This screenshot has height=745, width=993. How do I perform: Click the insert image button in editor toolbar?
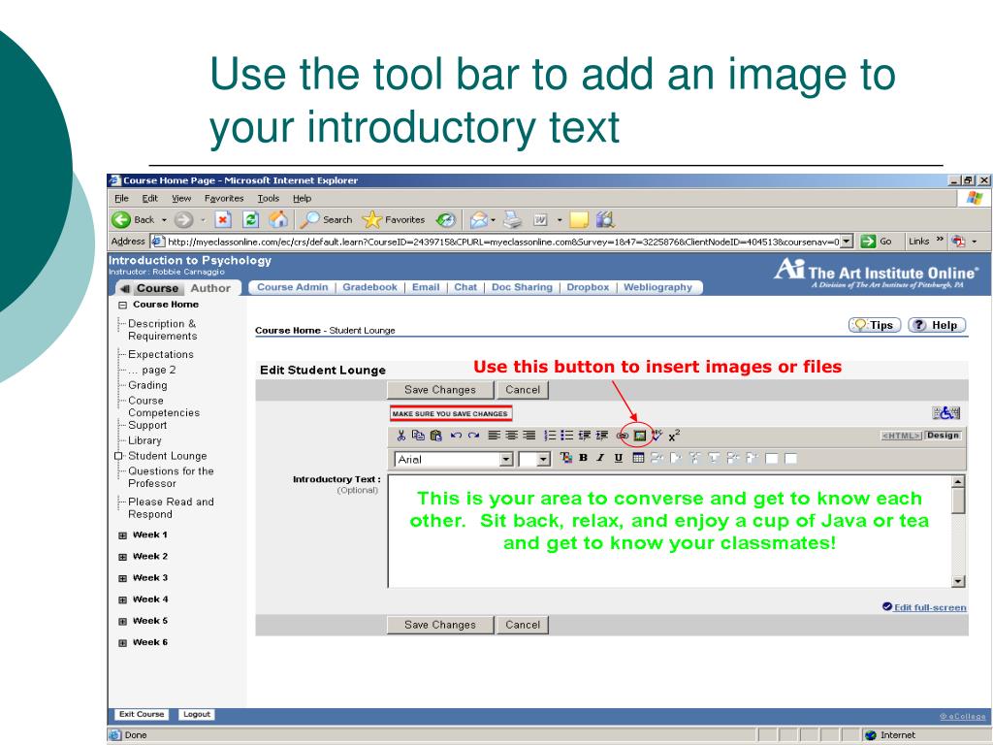coord(640,436)
